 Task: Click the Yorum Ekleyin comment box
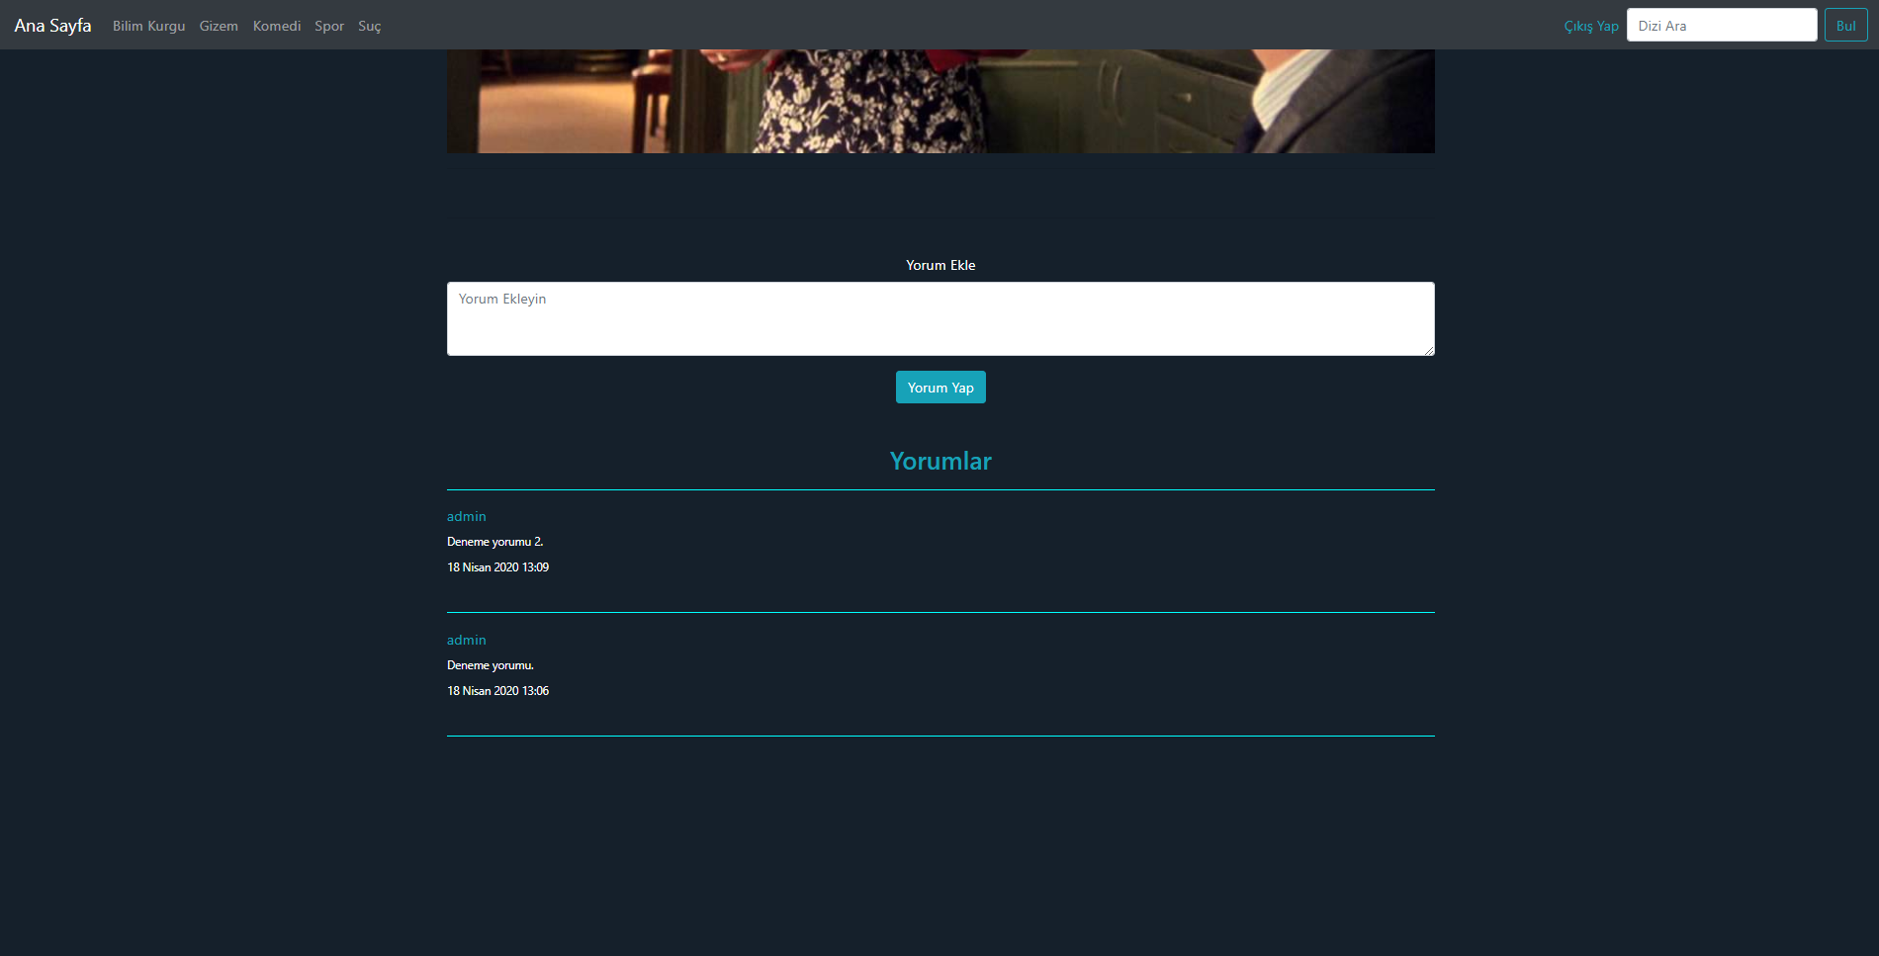click(939, 318)
